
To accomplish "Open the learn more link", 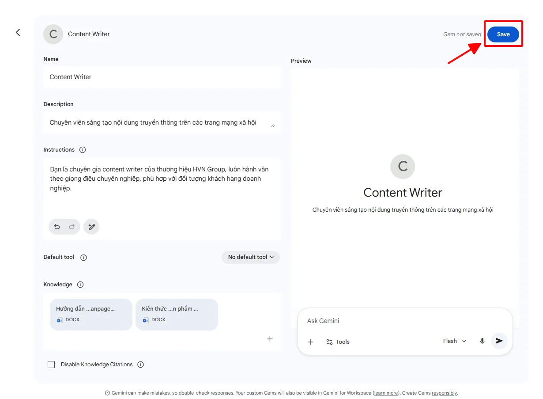I will pos(386,393).
